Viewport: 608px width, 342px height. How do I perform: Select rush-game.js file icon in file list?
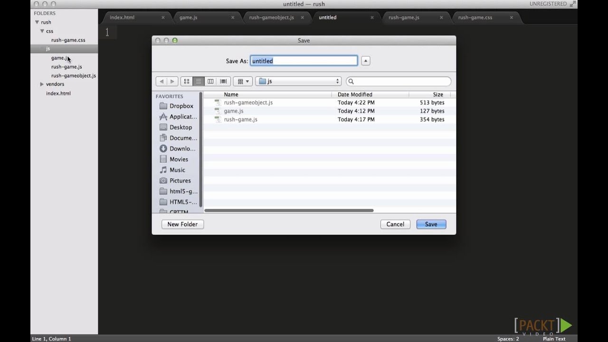218,120
